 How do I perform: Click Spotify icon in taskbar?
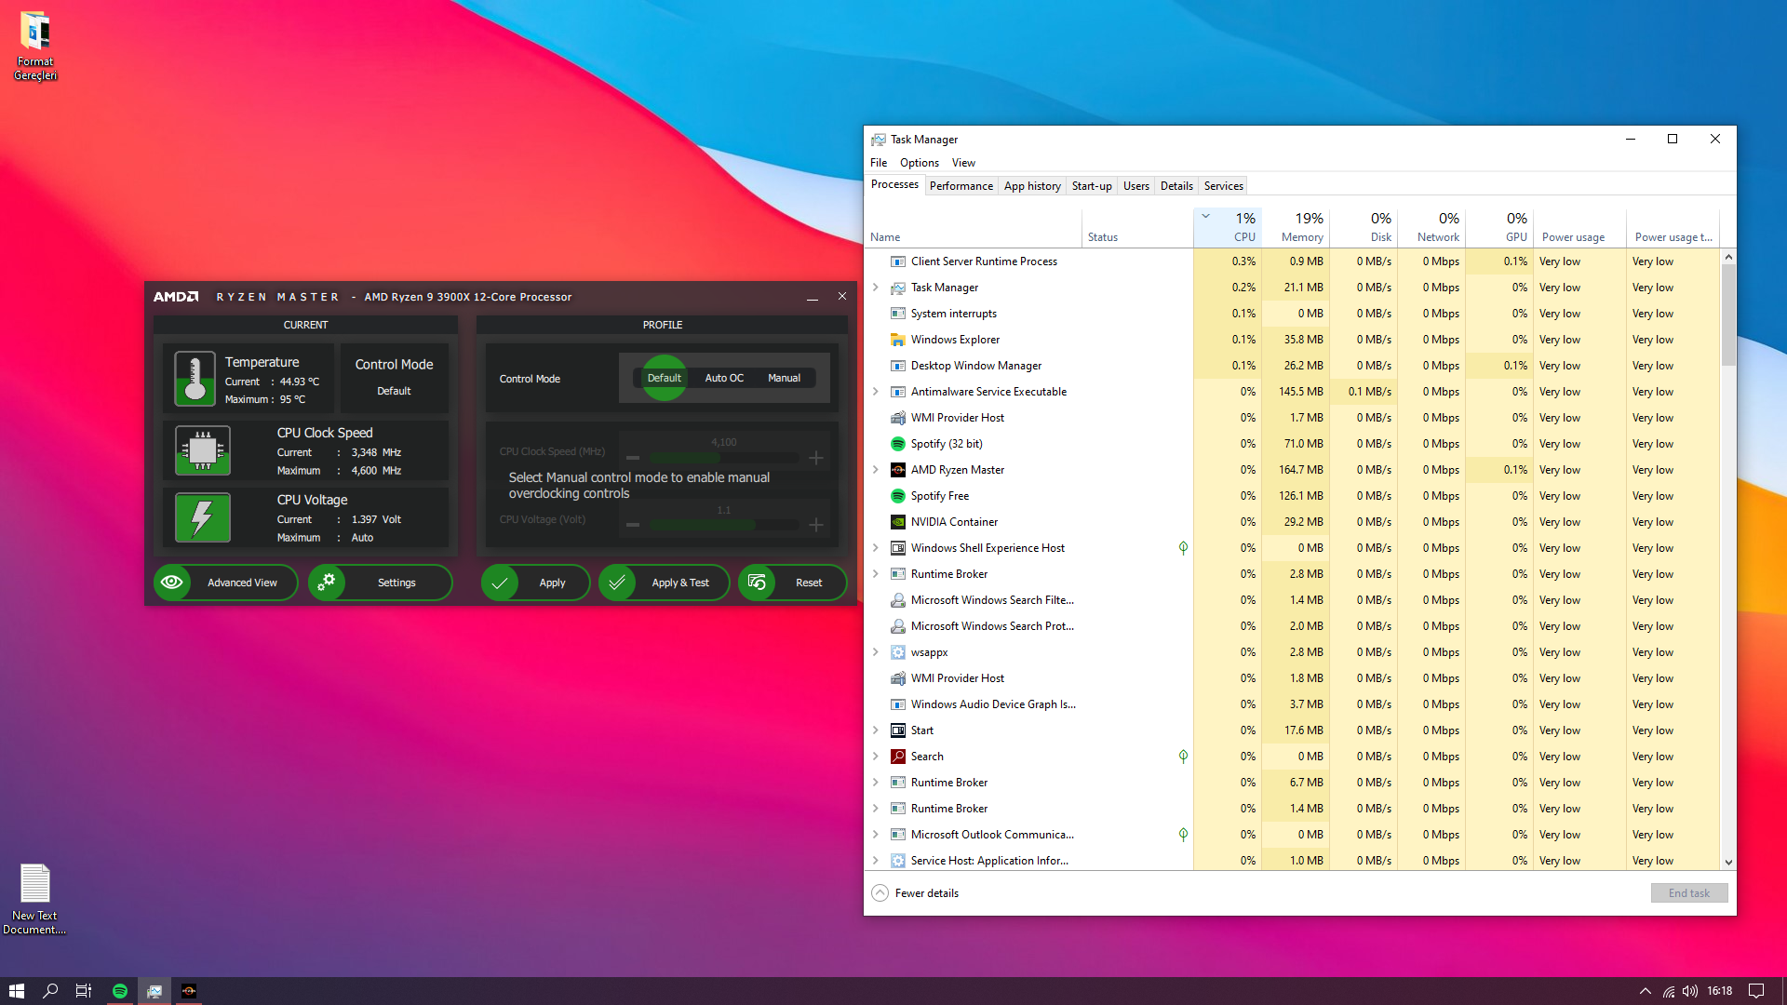[120, 991]
